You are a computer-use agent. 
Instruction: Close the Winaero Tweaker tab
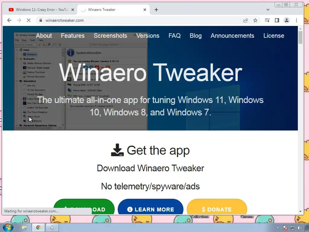click(x=145, y=10)
